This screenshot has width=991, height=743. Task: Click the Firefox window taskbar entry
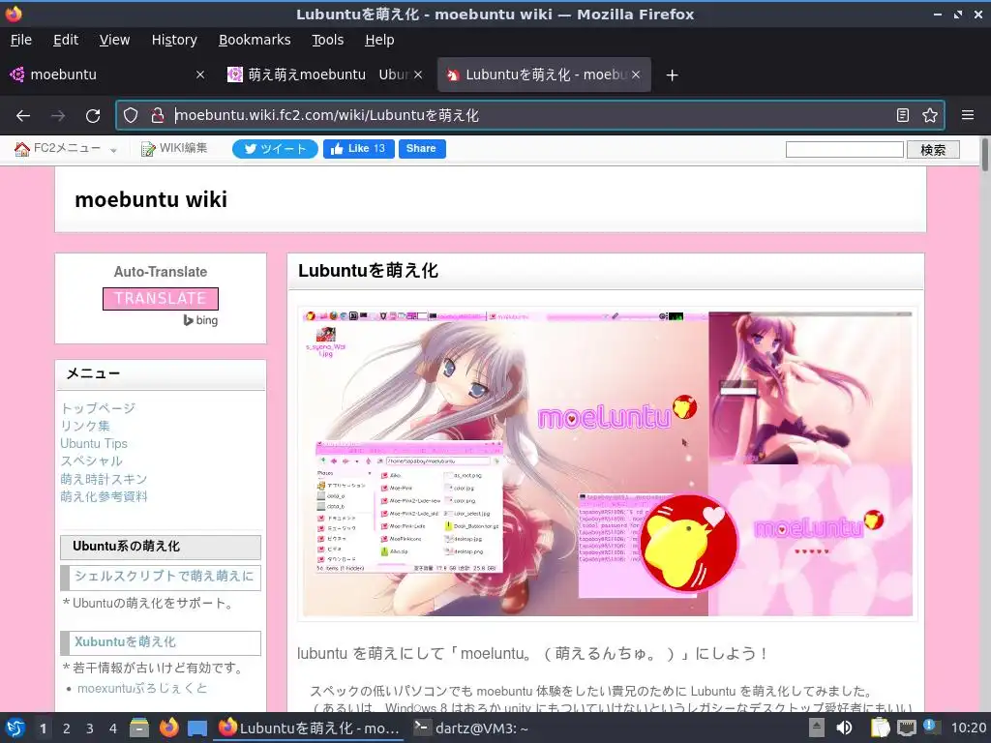[x=310, y=728]
